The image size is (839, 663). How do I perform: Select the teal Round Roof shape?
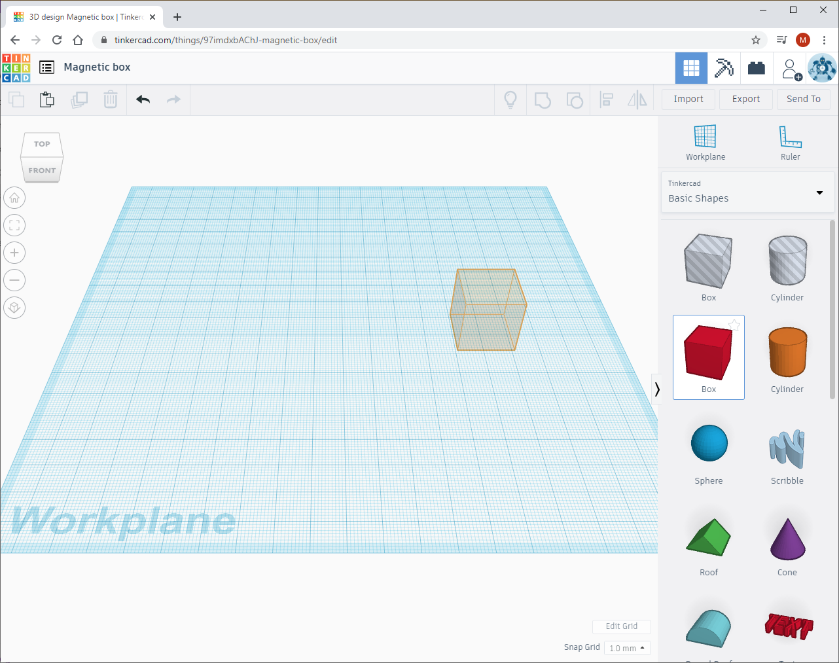(709, 630)
